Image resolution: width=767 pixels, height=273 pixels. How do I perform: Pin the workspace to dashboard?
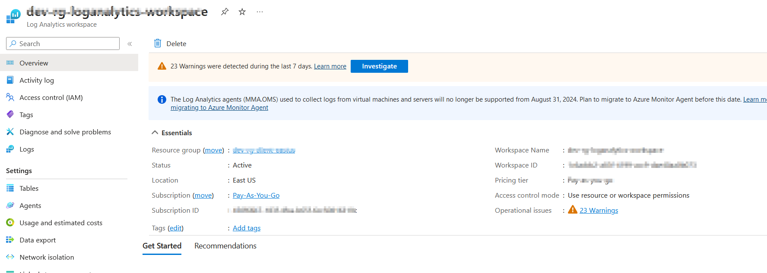click(x=225, y=12)
